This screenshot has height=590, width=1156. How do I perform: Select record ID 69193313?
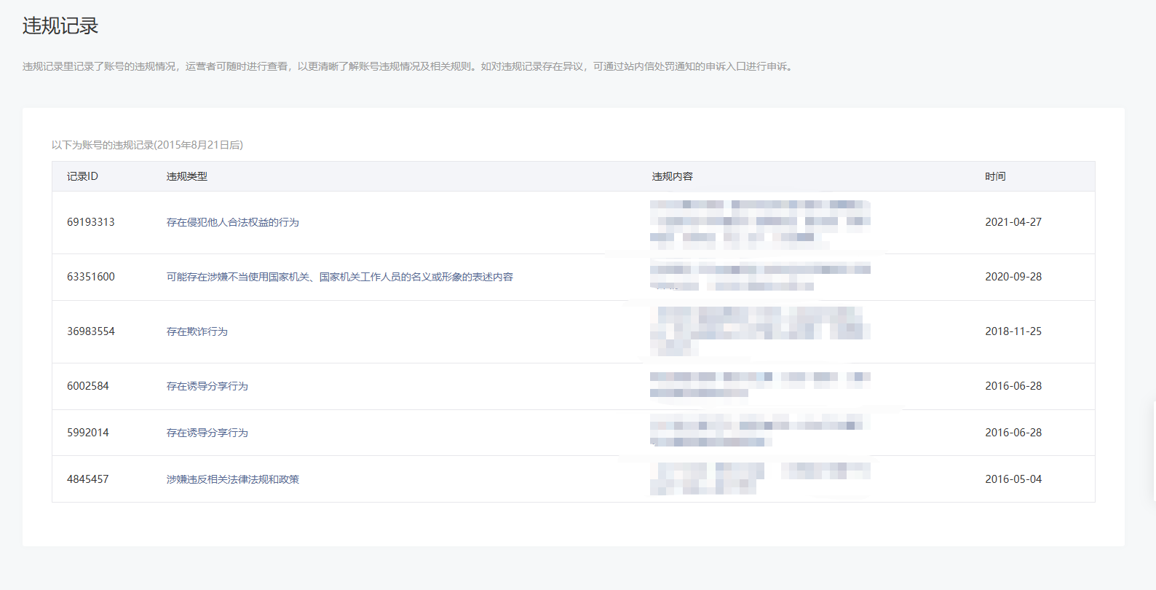90,222
